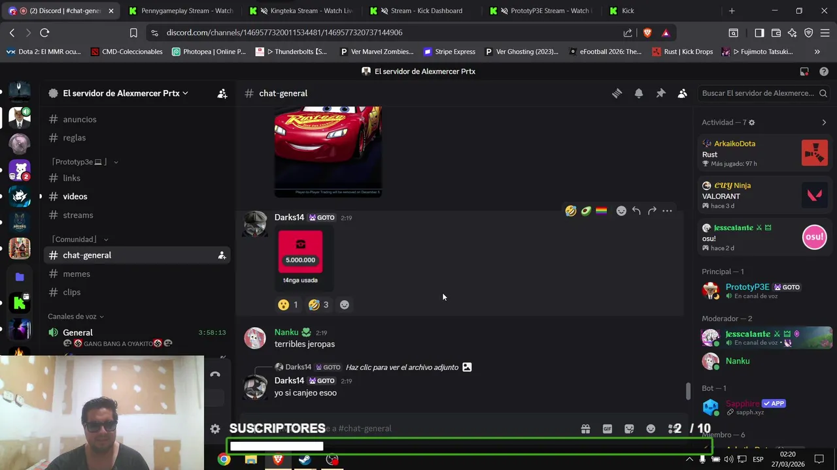
Task: Open GIF picker in message bar
Action: point(607,429)
